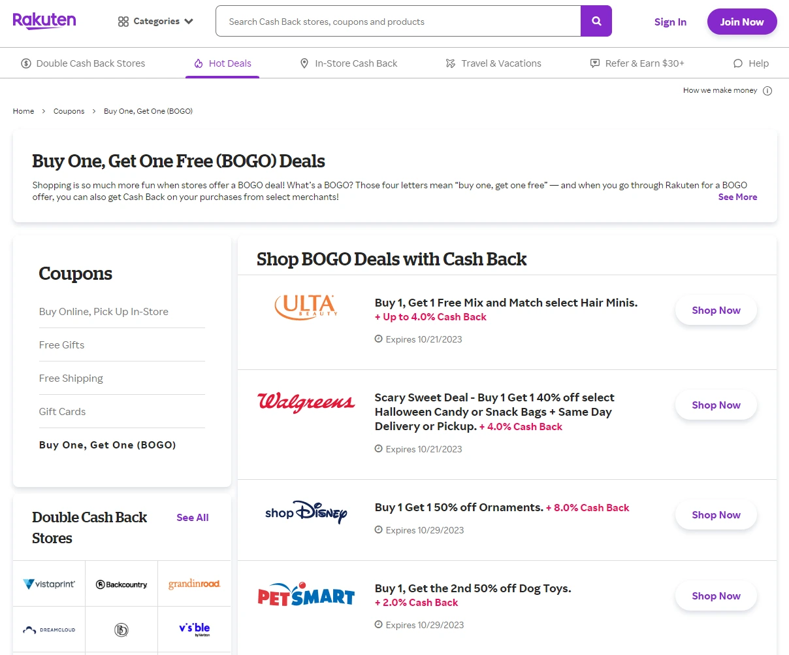Open the Grandin Road store tile
The image size is (789, 655).
(194, 584)
